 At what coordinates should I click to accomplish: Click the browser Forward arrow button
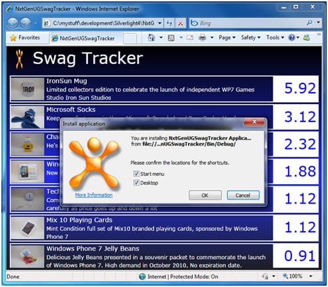coord(25,23)
